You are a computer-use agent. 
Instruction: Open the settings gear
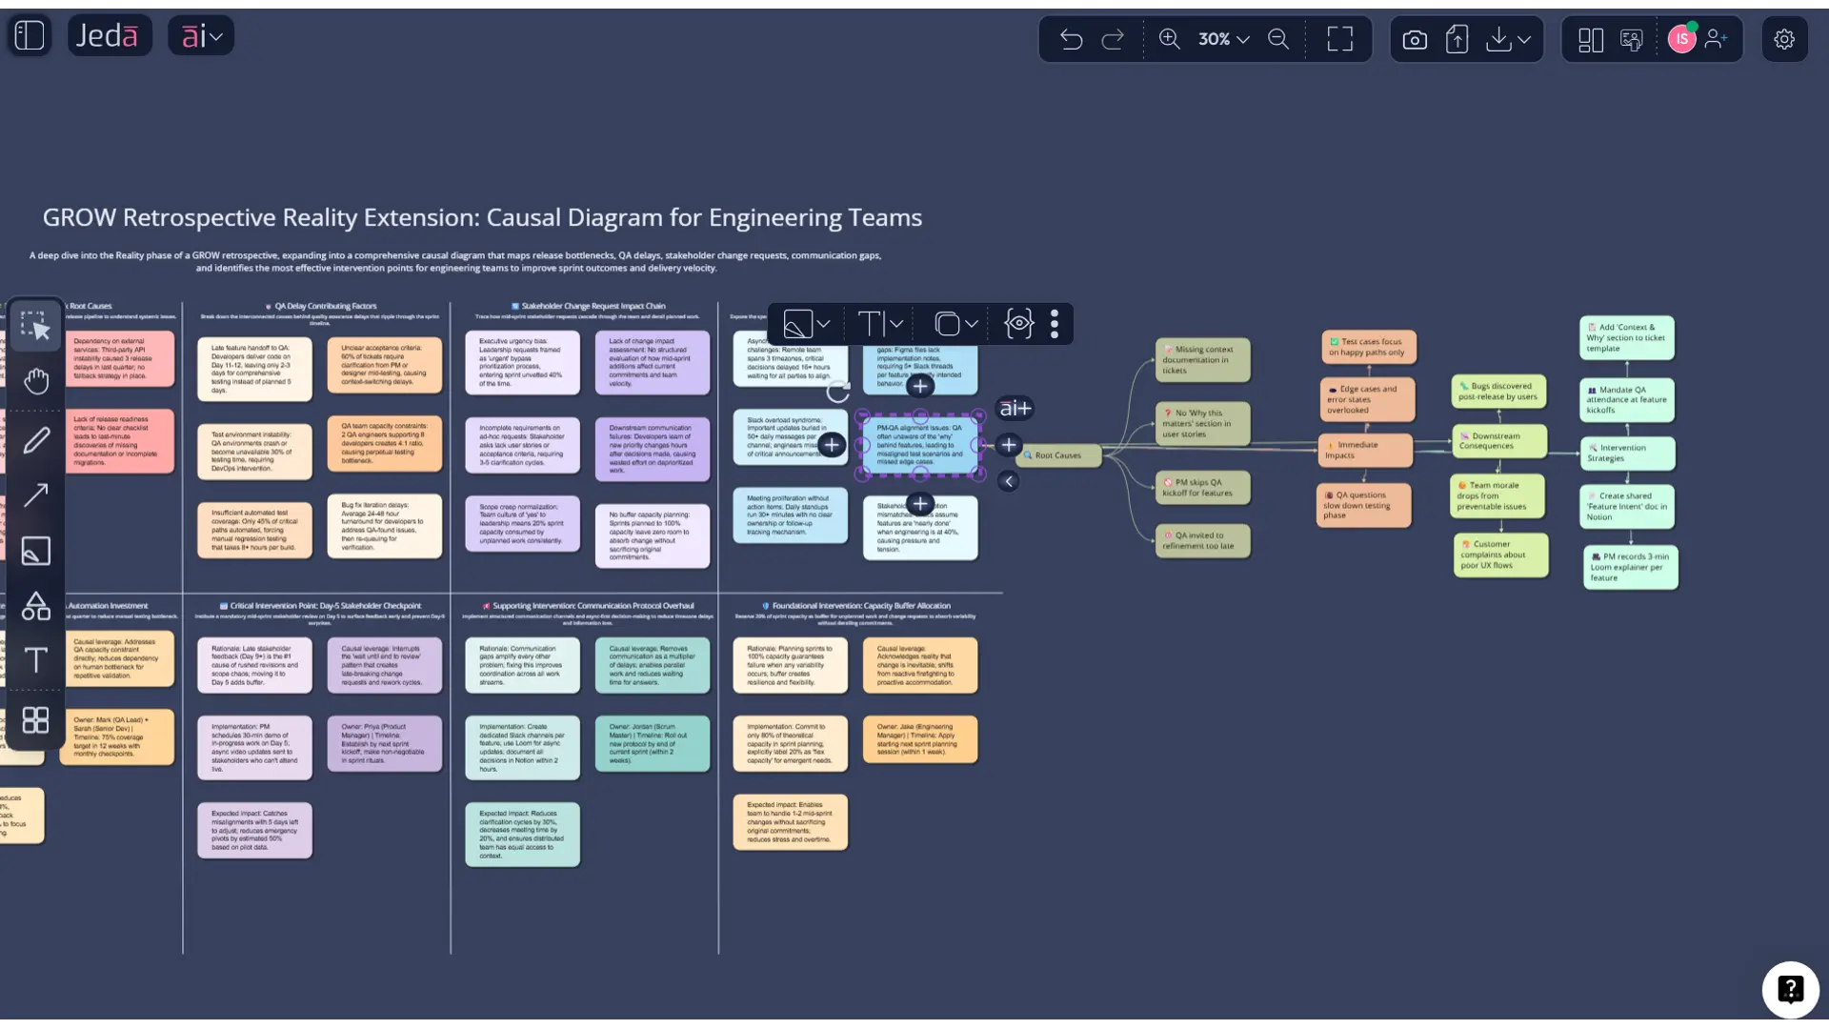[1784, 39]
